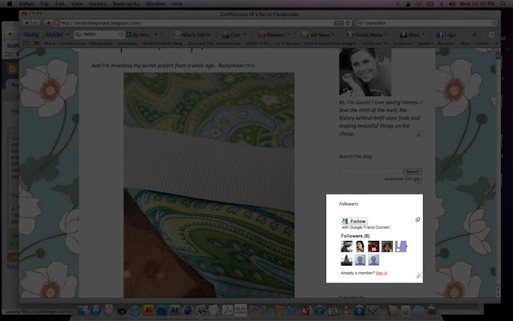This screenshot has width=513, height=321.
Task: Click the blog Search button
Action: click(413, 171)
